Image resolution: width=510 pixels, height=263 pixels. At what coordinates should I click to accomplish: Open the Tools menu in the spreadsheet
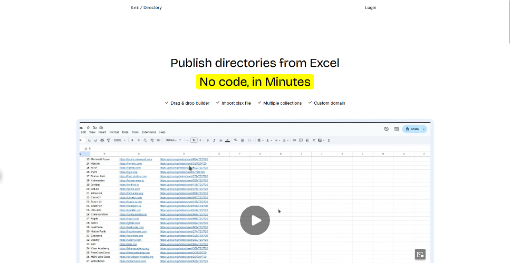point(135,133)
